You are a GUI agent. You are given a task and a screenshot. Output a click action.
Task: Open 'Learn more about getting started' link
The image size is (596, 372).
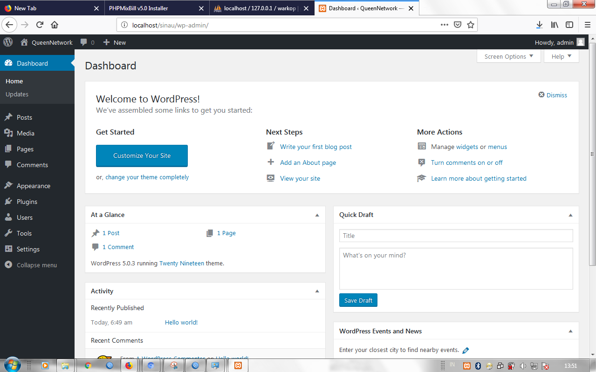click(479, 178)
